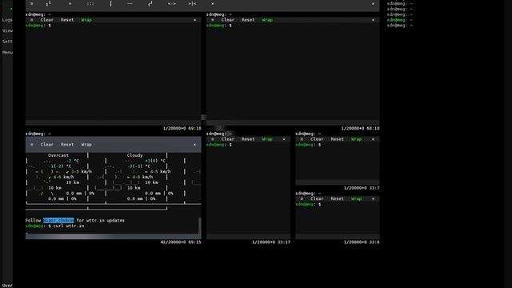Click the rotate split icon in top toolbar
The height and width of the screenshot is (288, 512).
click(150, 3)
